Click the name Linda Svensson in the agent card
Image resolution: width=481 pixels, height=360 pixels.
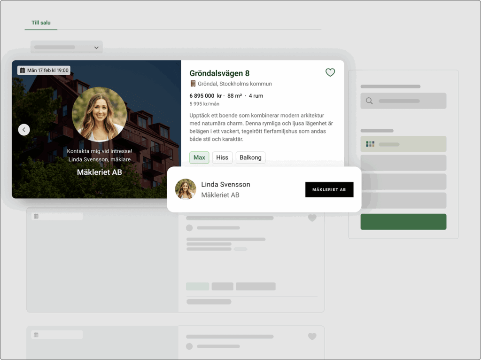coord(226,184)
